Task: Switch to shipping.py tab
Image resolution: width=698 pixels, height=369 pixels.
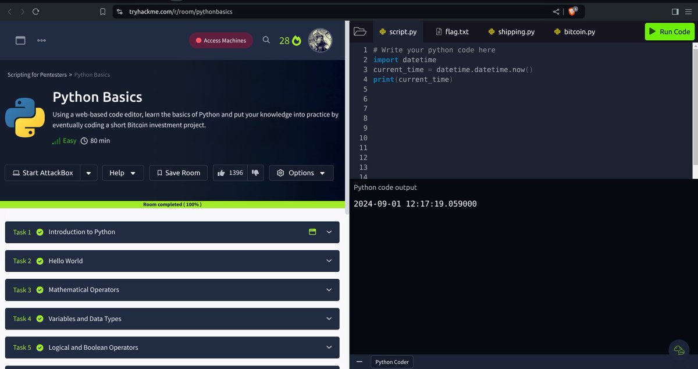Action: [511, 32]
